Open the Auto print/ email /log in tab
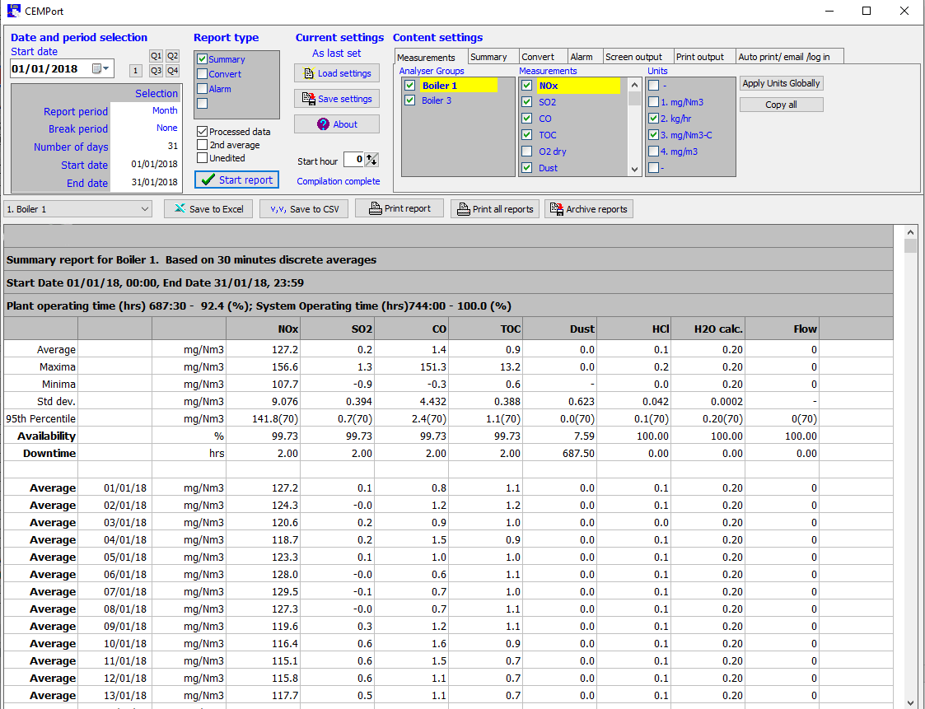Viewport: 925px width, 709px height. click(783, 57)
